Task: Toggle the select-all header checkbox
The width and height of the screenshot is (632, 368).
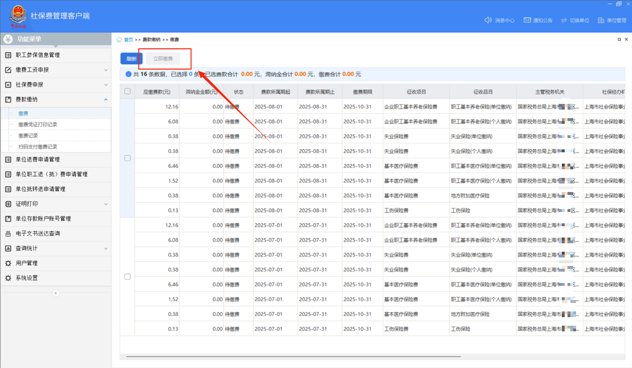Action: click(128, 91)
